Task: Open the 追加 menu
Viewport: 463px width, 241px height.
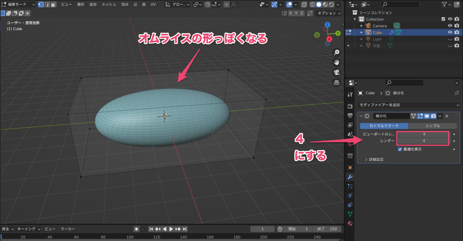Action: 93,5
